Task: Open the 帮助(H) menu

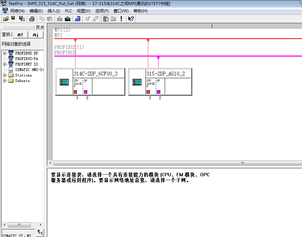Action: [140, 11]
